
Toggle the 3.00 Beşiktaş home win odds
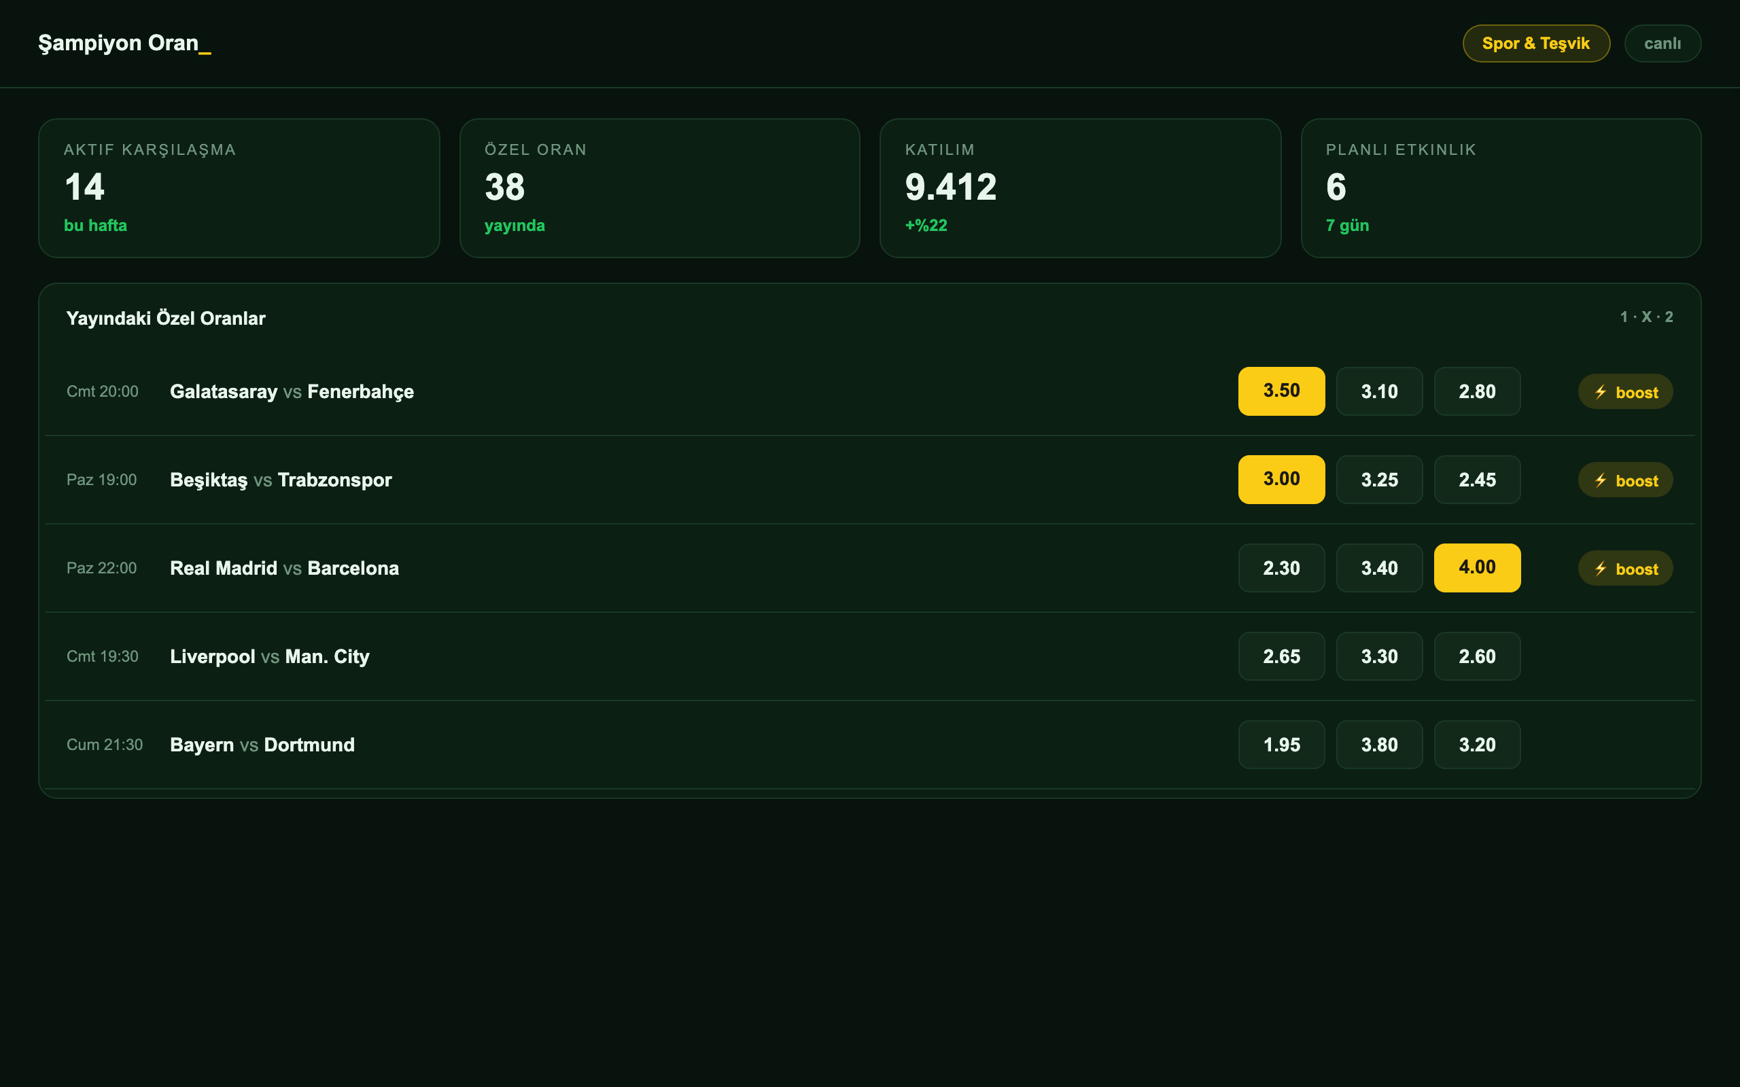[1281, 480]
